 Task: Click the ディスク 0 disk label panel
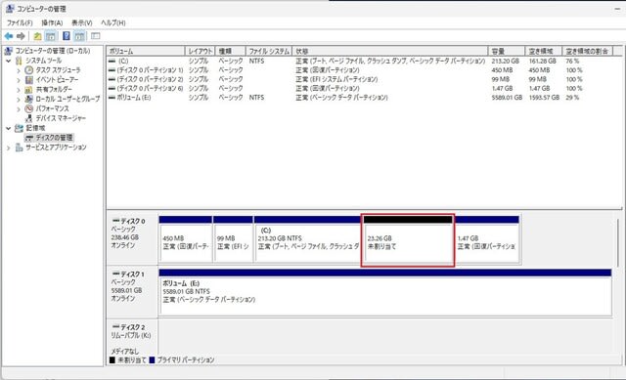[x=132, y=238]
